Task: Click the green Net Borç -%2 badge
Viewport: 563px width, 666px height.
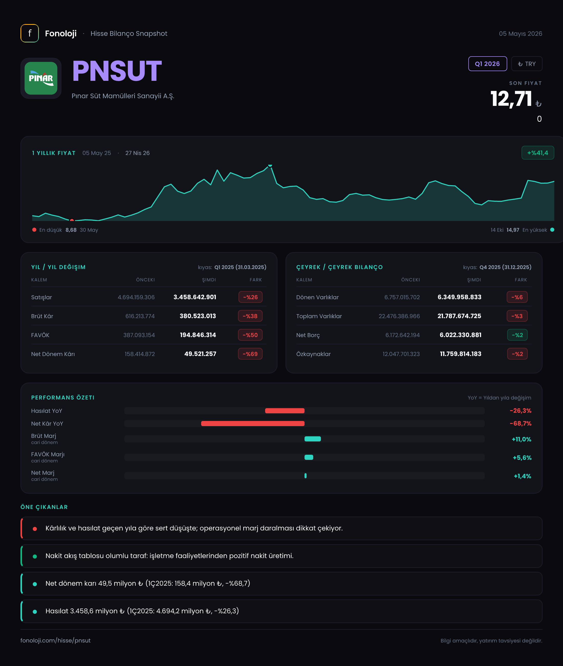Action: 517,335
